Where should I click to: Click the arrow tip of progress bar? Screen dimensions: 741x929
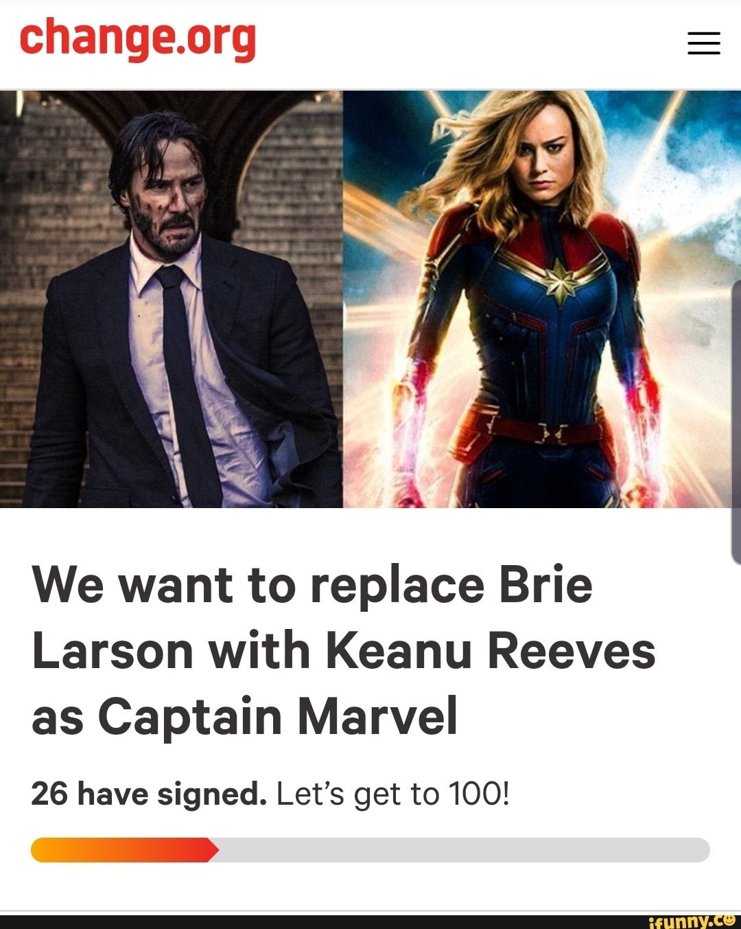coord(213,849)
